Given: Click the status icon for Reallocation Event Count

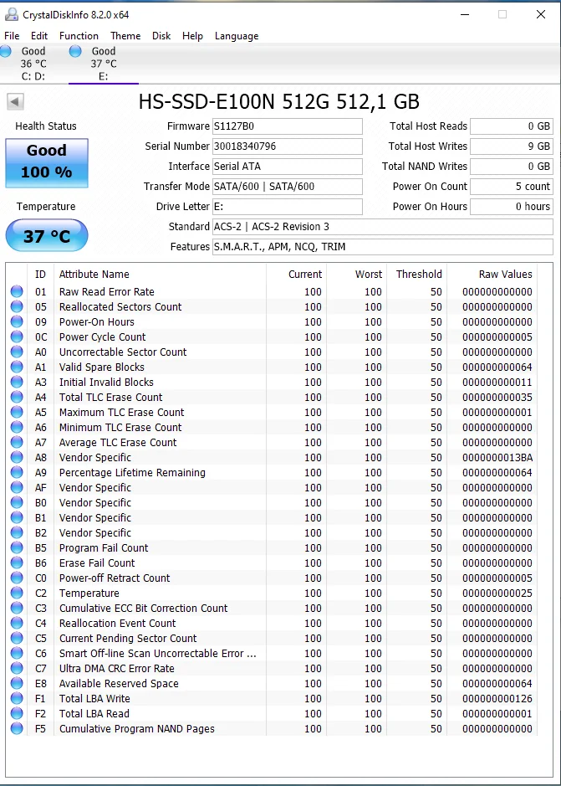Looking at the screenshot, I should coord(17,623).
